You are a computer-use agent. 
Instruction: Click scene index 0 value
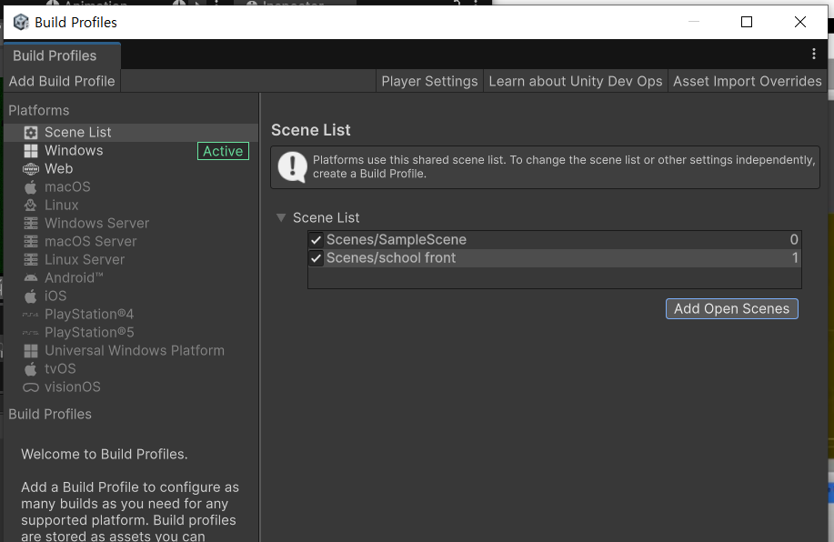pyautogui.click(x=794, y=240)
